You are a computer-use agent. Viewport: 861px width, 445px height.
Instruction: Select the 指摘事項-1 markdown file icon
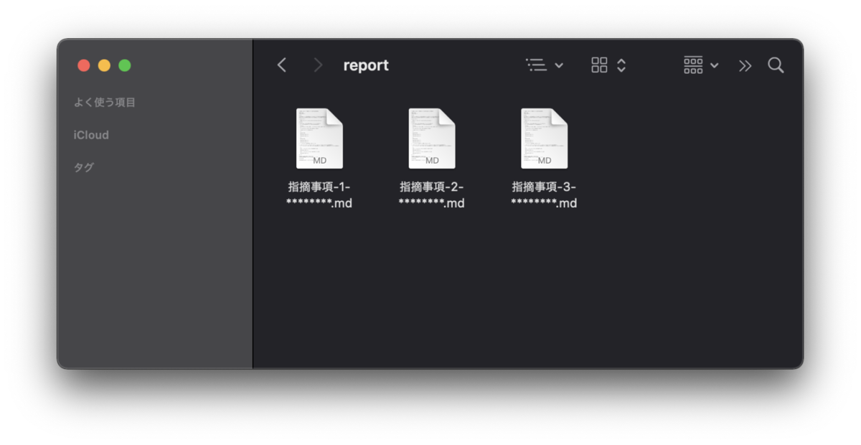pos(319,139)
